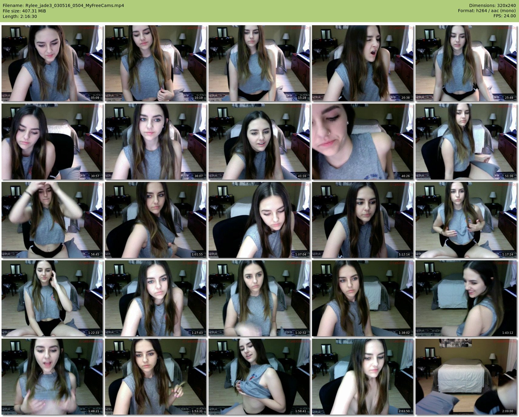This screenshot has height=417, width=519.
Task: Click the Format h264 / aac text
Action: 487,11
